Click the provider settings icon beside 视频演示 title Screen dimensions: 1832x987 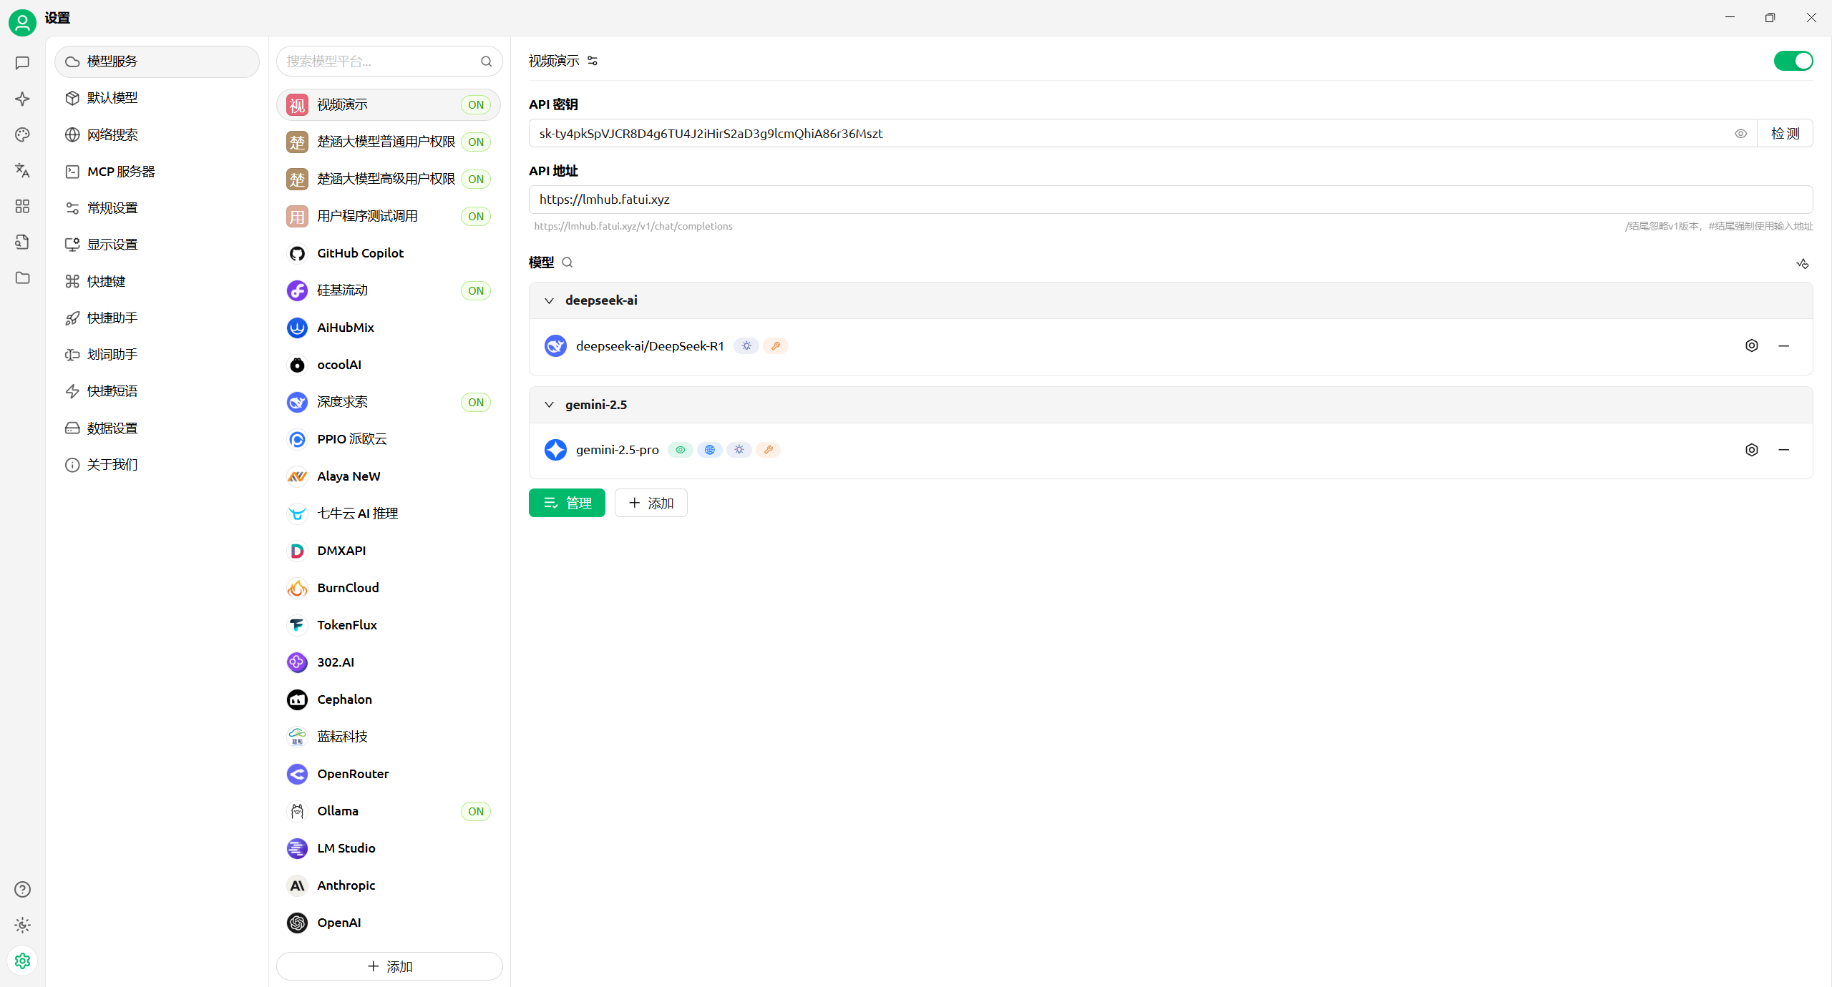click(593, 61)
